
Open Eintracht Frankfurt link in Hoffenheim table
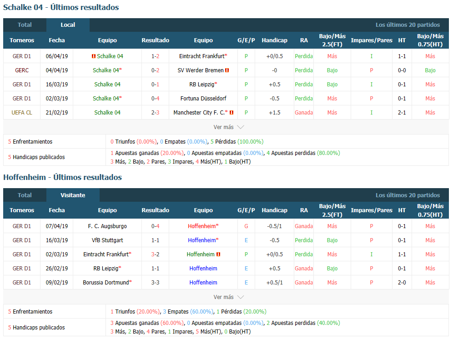(106, 254)
